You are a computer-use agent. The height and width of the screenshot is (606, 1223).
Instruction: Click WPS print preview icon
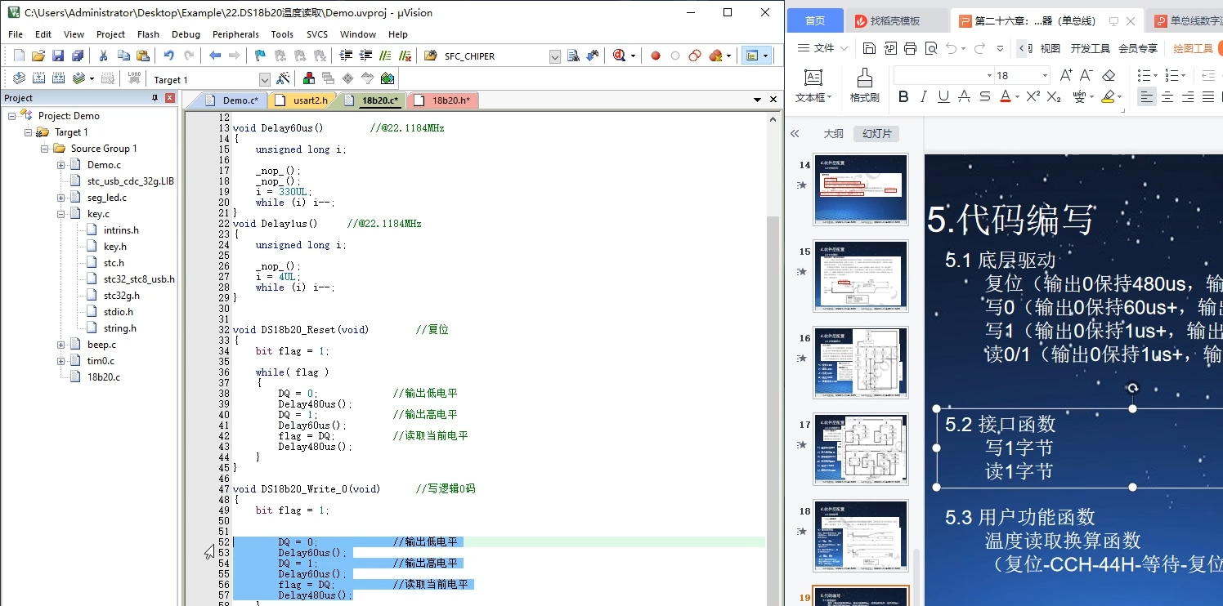(x=930, y=48)
